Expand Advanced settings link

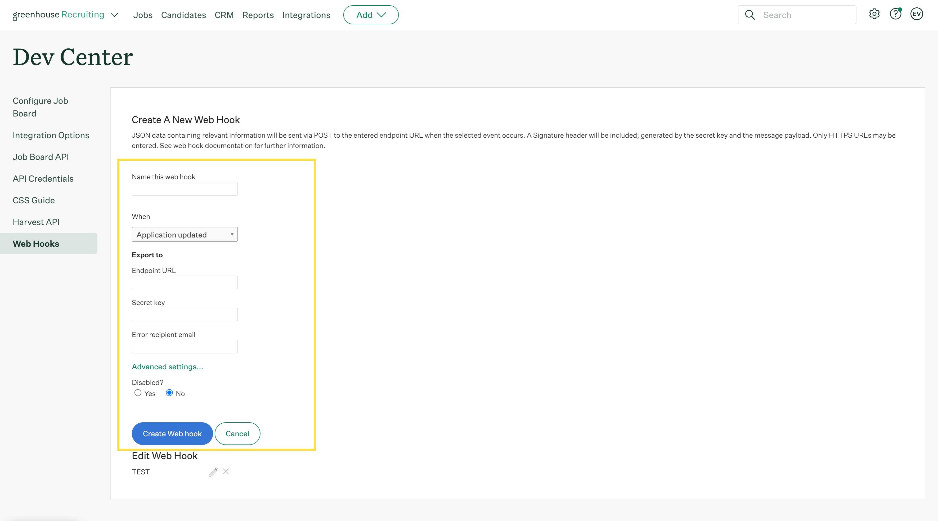[168, 367]
